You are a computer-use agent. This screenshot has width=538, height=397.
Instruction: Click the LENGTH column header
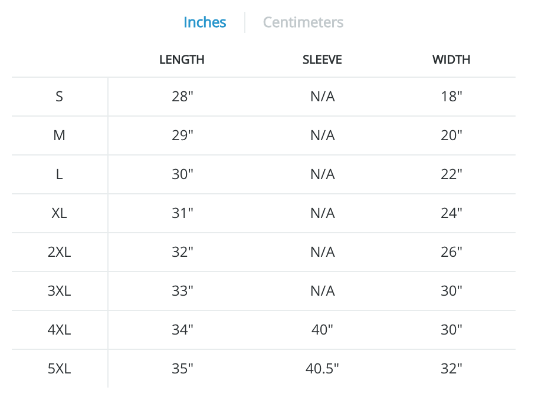click(x=182, y=59)
